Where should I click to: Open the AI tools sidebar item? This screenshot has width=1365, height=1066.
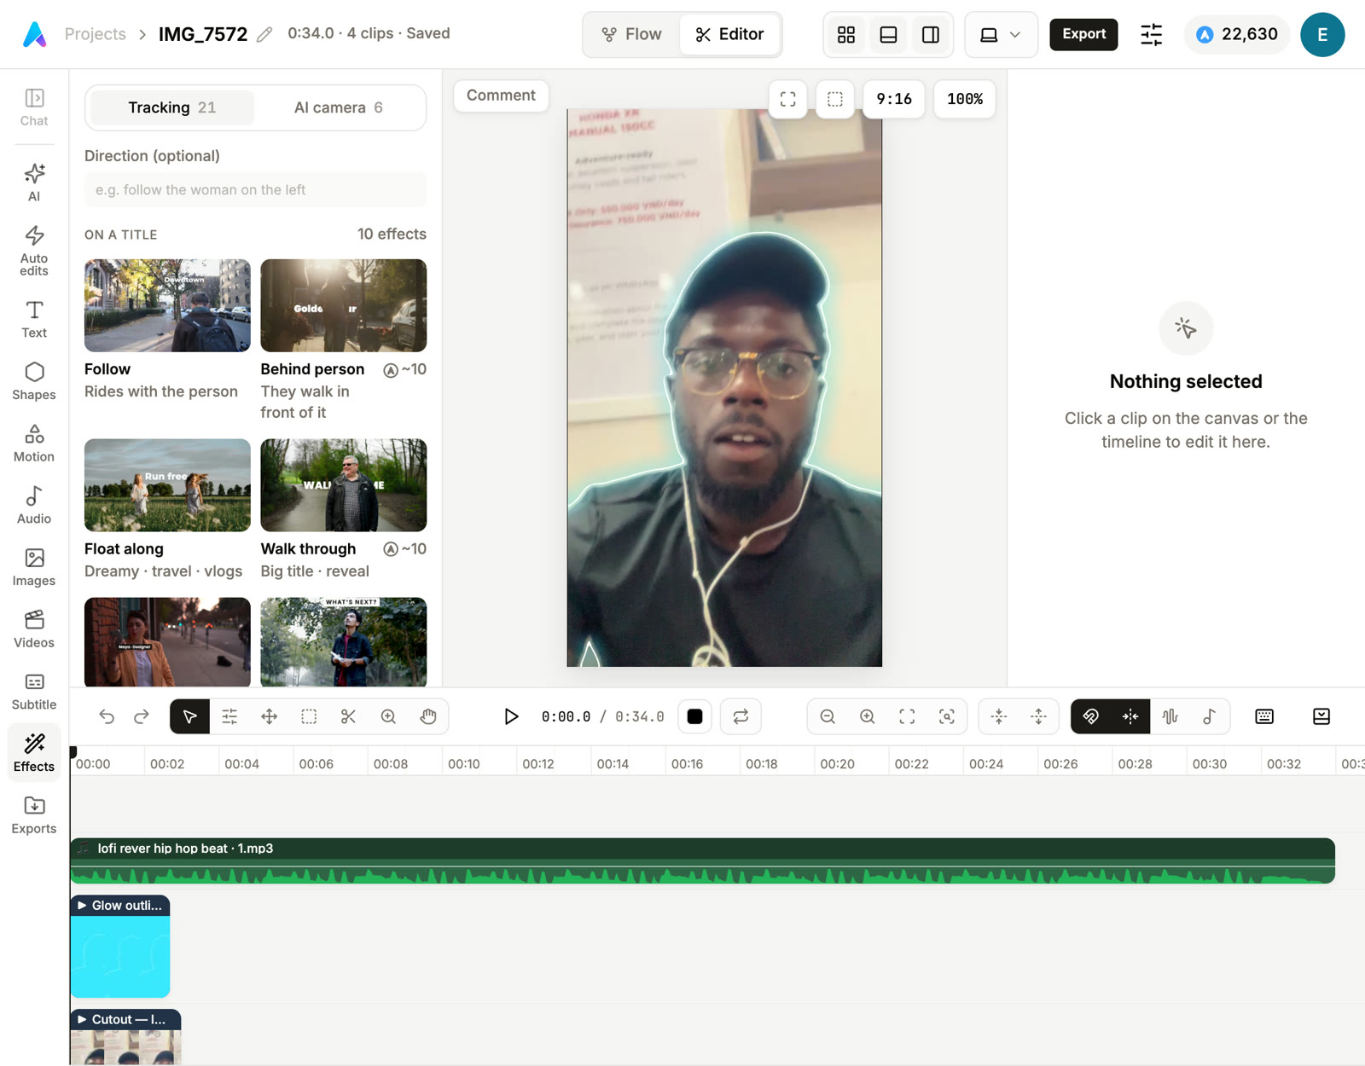34,182
